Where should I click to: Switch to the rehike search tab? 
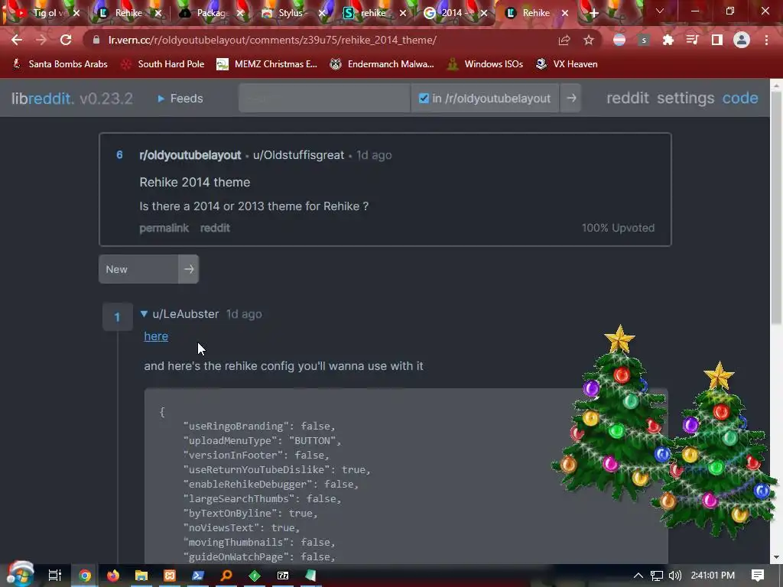point(372,13)
